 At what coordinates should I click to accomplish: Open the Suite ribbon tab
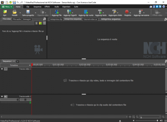pyautogui.click(x=76, y=7)
